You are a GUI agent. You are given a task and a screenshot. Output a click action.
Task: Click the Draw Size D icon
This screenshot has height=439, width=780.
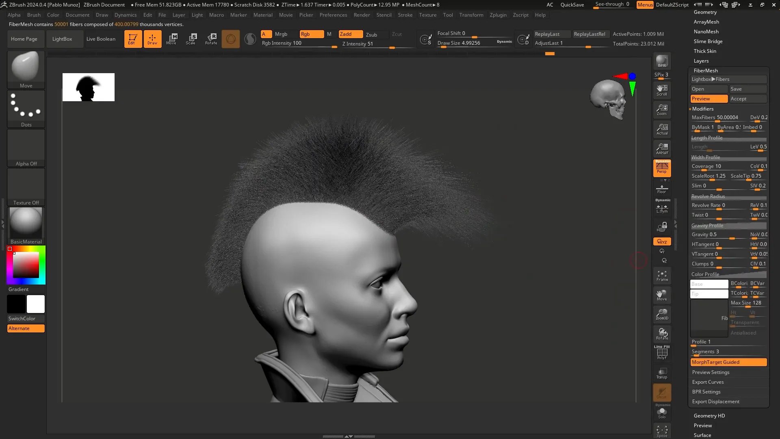(x=523, y=39)
